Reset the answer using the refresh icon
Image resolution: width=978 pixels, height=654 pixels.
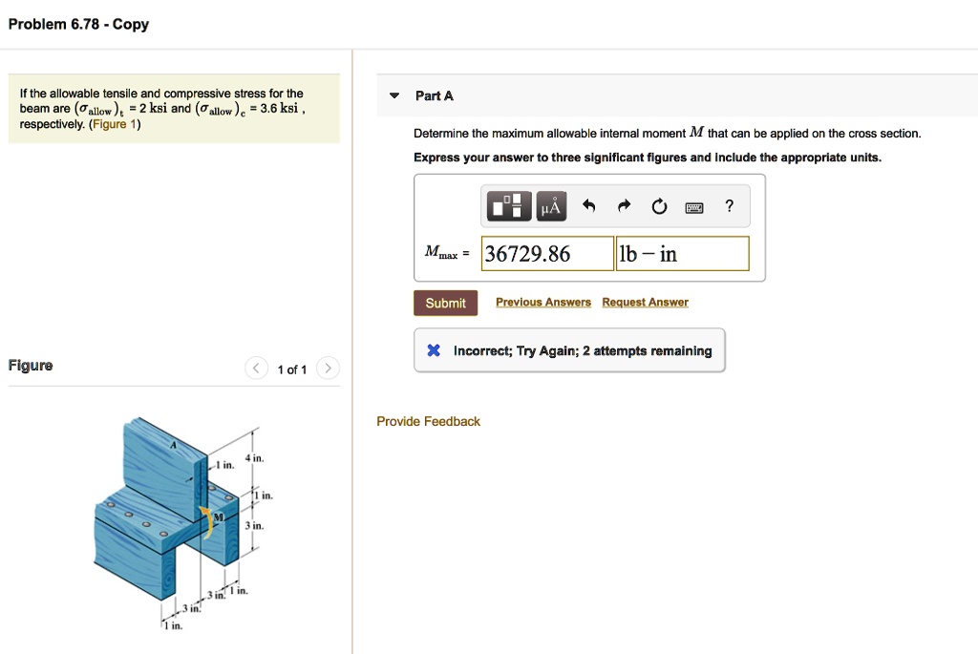659,205
